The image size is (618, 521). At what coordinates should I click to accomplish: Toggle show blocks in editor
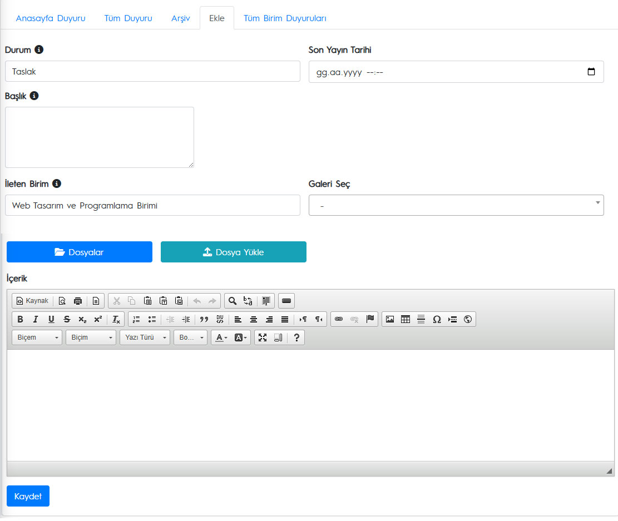pyautogui.click(x=278, y=338)
